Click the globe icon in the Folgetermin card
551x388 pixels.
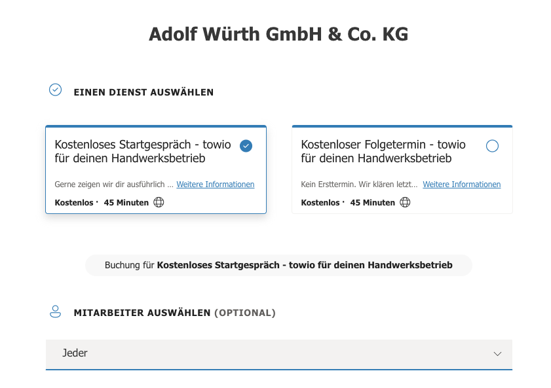click(405, 202)
